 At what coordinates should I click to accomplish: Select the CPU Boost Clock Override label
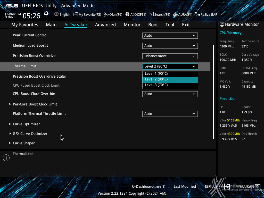[x=34, y=94]
